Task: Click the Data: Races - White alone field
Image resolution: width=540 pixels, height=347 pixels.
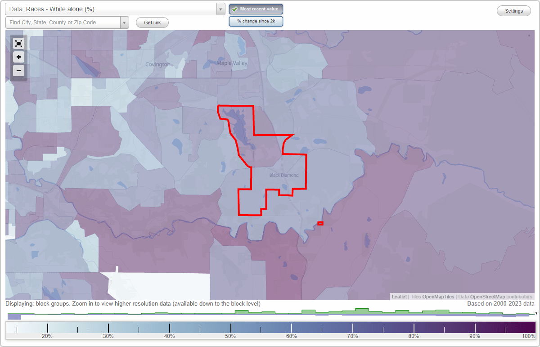Action: pyautogui.click(x=111, y=9)
